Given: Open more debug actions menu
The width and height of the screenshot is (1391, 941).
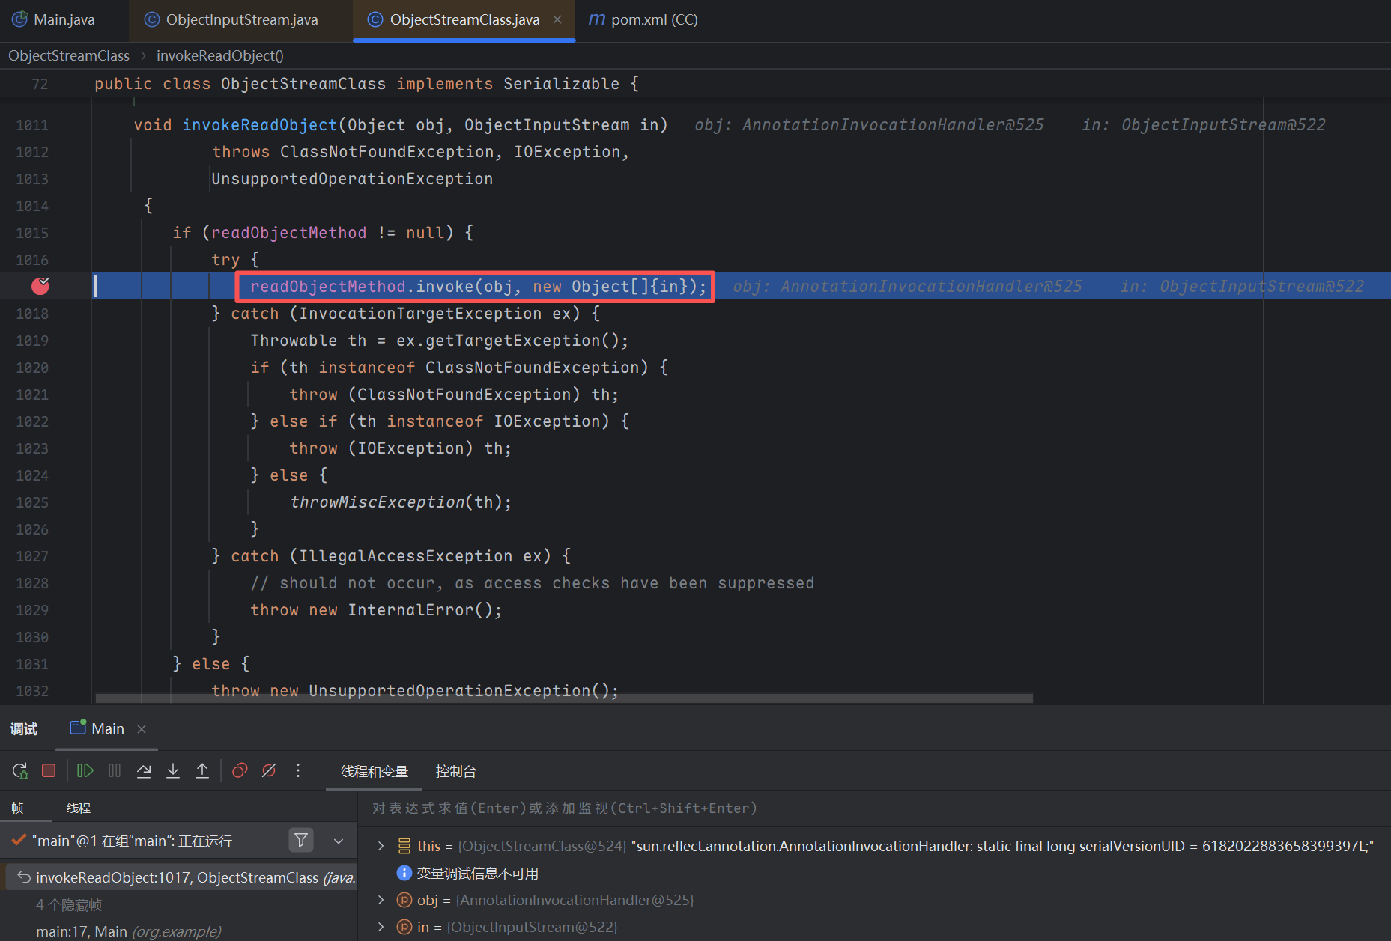Looking at the screenshot, I should [x=298, y=770].
